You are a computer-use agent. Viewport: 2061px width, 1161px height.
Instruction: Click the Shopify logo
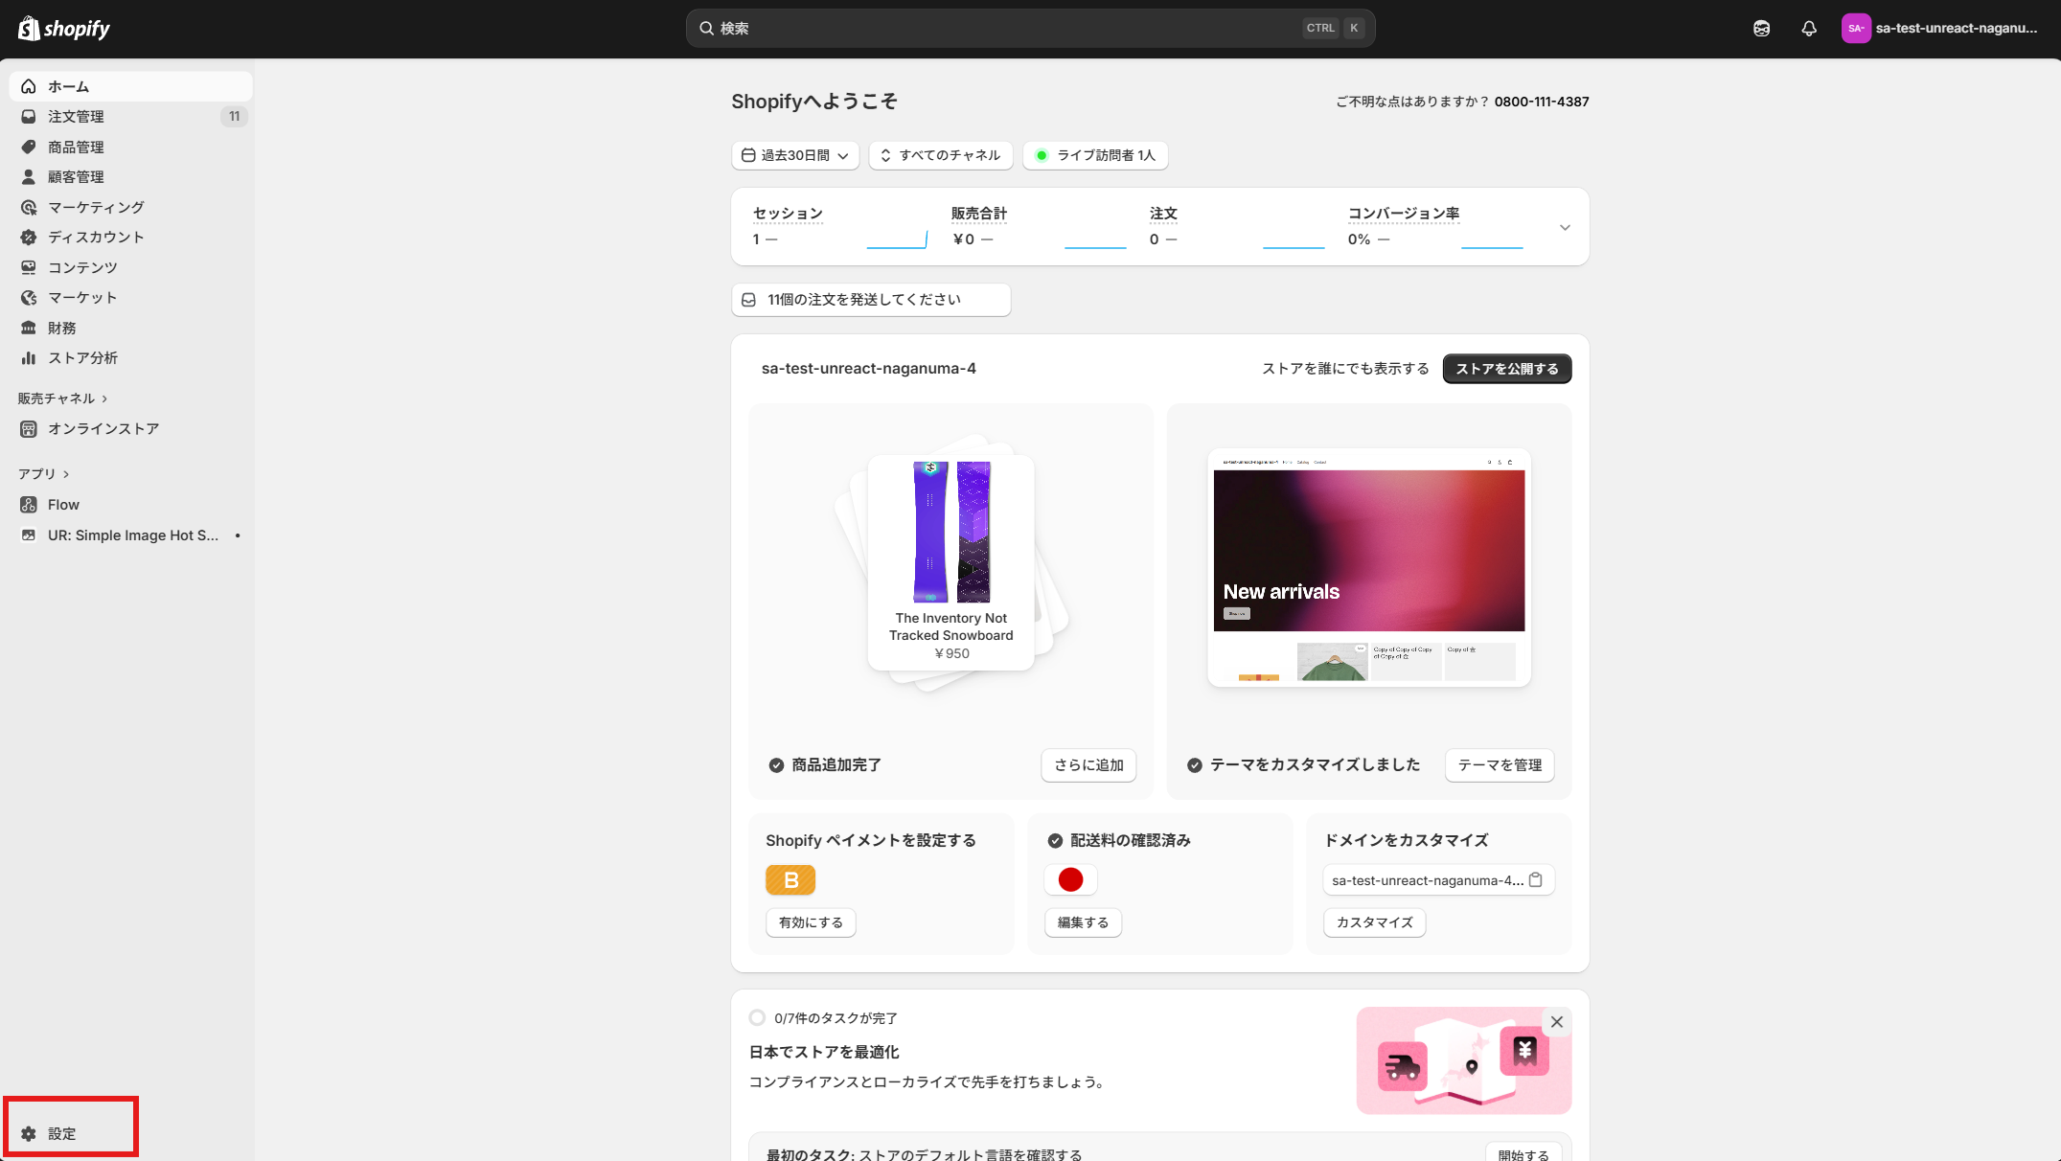pos(62,28)
